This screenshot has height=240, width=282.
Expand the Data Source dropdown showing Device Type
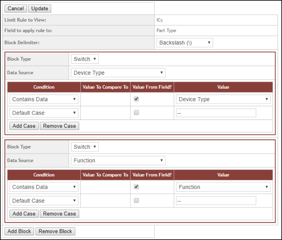pos(118,73)
